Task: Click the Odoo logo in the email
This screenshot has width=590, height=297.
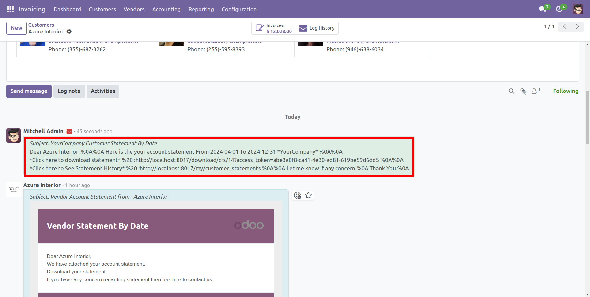Action: click(249, 225)
